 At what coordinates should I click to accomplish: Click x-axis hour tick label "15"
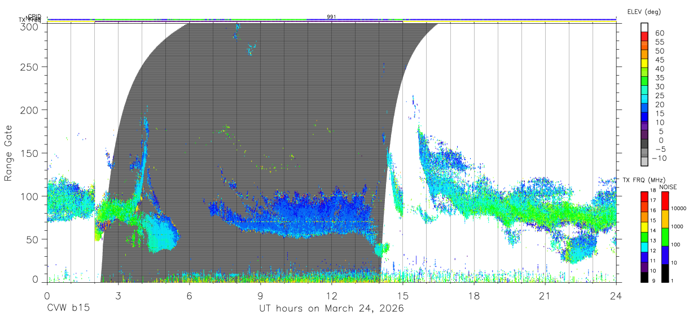(403, 296)
